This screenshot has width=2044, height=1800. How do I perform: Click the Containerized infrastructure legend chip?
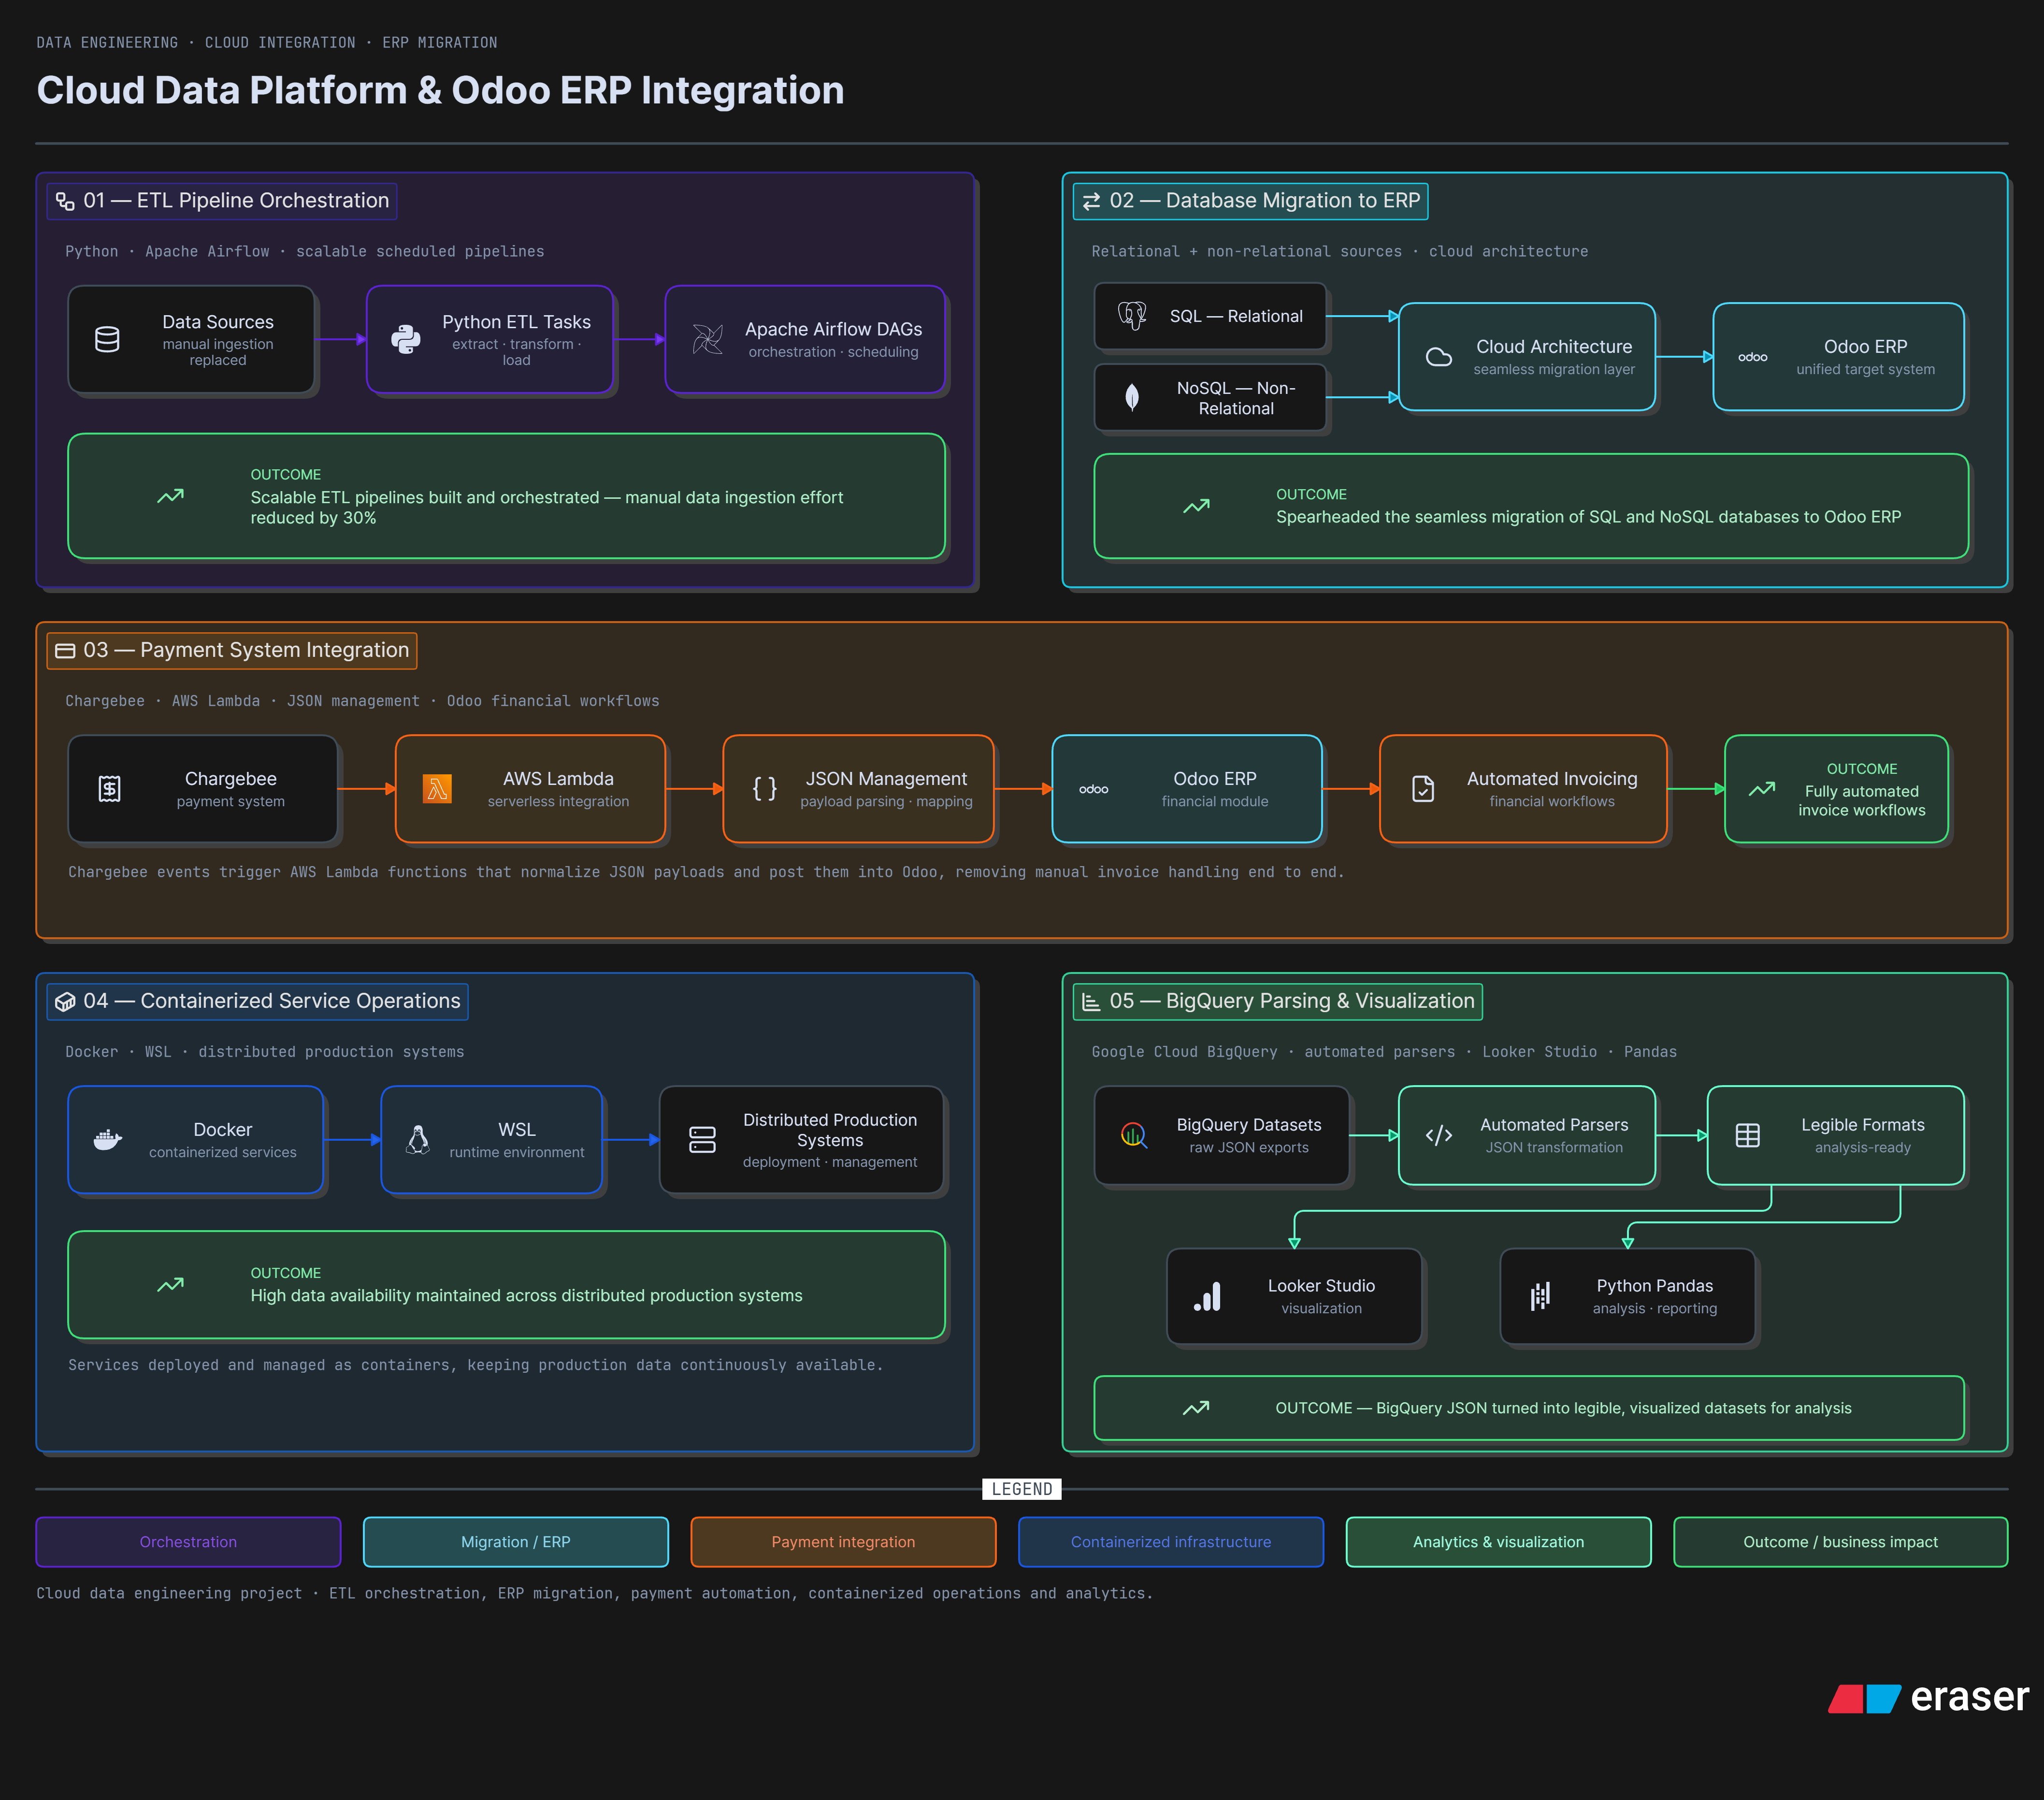(1171, 1542)
